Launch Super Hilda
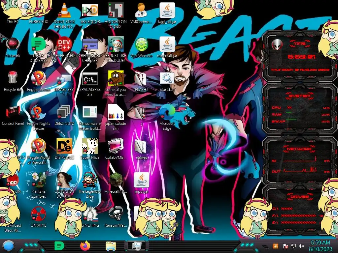 tap(90, 149)
